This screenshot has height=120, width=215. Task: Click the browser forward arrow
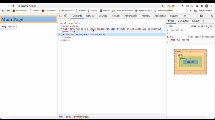[8, 6]
